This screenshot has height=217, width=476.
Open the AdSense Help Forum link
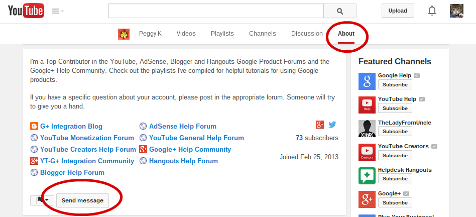pyautogui.click(x=183, y=126)
